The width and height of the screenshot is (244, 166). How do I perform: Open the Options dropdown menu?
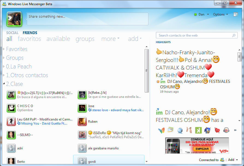220,14
